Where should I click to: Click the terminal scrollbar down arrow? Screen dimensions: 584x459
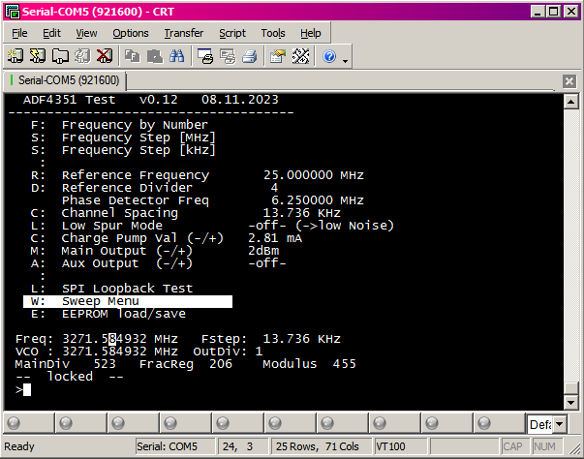pos(571,403)
